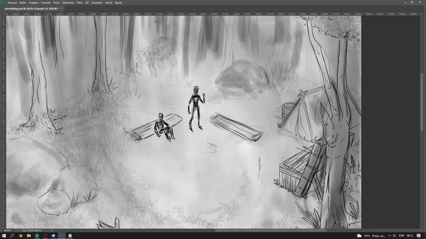Click the Photoshop logo icon in title bar

(3, 2)
